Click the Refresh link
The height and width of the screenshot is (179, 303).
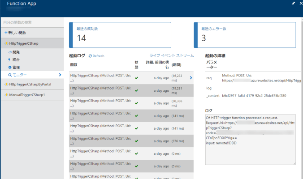[98, 56]
